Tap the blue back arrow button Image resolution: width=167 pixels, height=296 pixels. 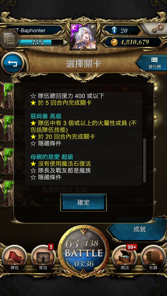pyautogui.click(x=12, y=63)
